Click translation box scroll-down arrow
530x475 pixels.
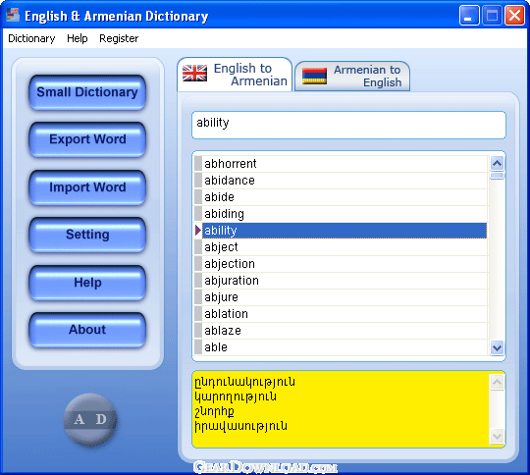[498, 436]
